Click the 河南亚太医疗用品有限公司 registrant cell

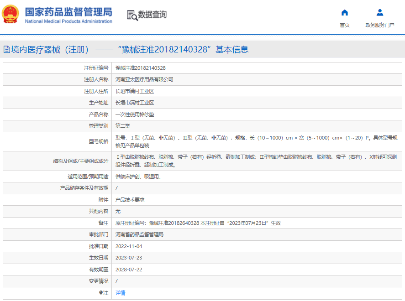tap(257, 79)
